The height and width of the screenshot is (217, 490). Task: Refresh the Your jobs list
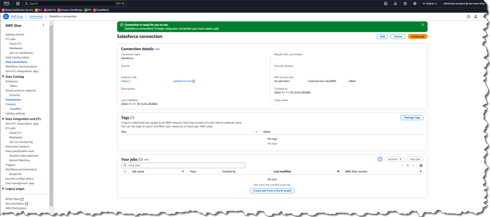pyautogui.click(x=379, y=159)
